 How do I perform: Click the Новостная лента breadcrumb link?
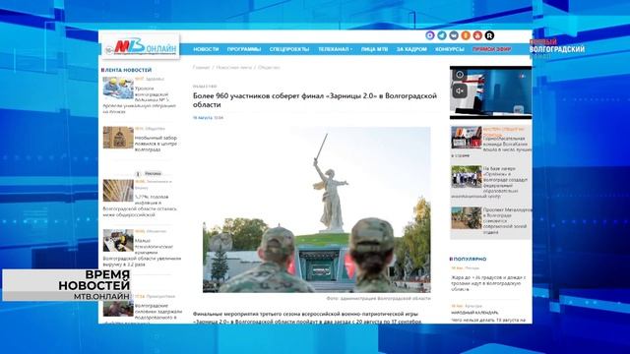click(234, 68)
